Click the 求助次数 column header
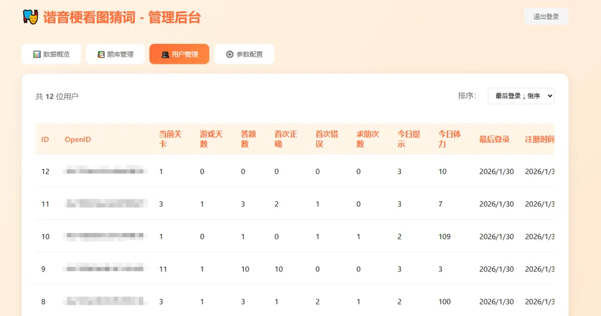 click(x=368, y=139)
